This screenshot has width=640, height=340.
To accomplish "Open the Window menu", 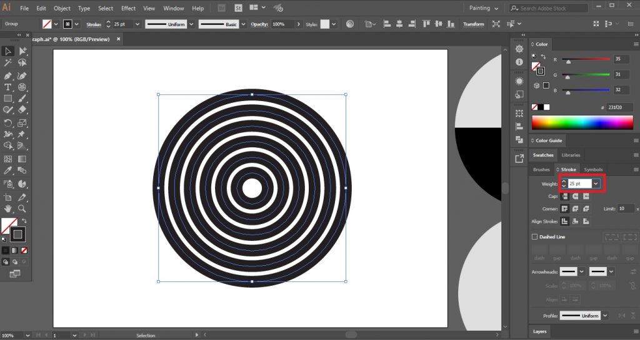I will point(174,8).
